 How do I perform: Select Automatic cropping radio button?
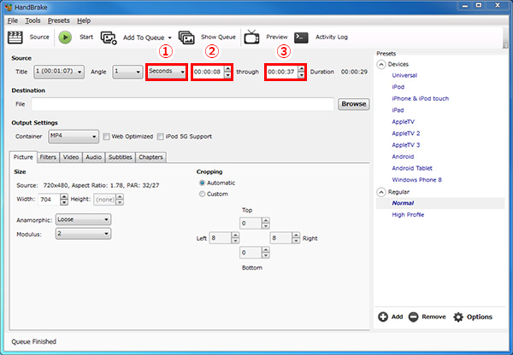[x=202, y=183]
